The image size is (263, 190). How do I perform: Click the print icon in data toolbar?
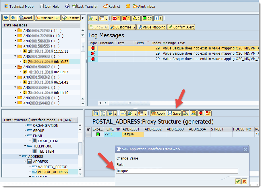tap(123, 113)
